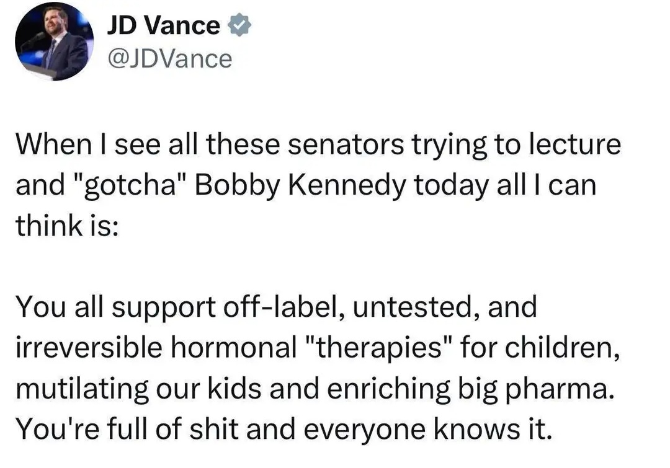This screenshot has width=670, height=468.
Task: Click the word "children" in the tweet
Action: [562, 348]
